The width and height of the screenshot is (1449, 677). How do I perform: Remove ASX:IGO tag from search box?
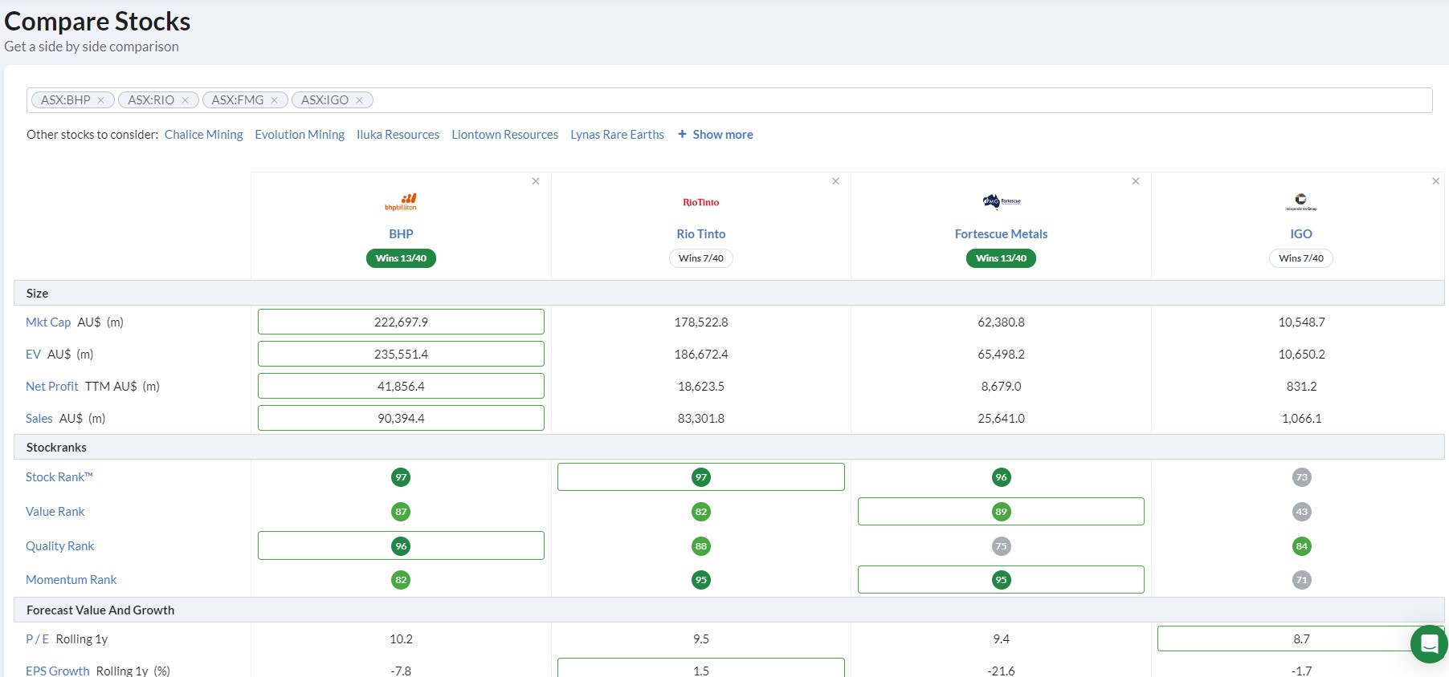pyautogui.click(x=360, y=100)
